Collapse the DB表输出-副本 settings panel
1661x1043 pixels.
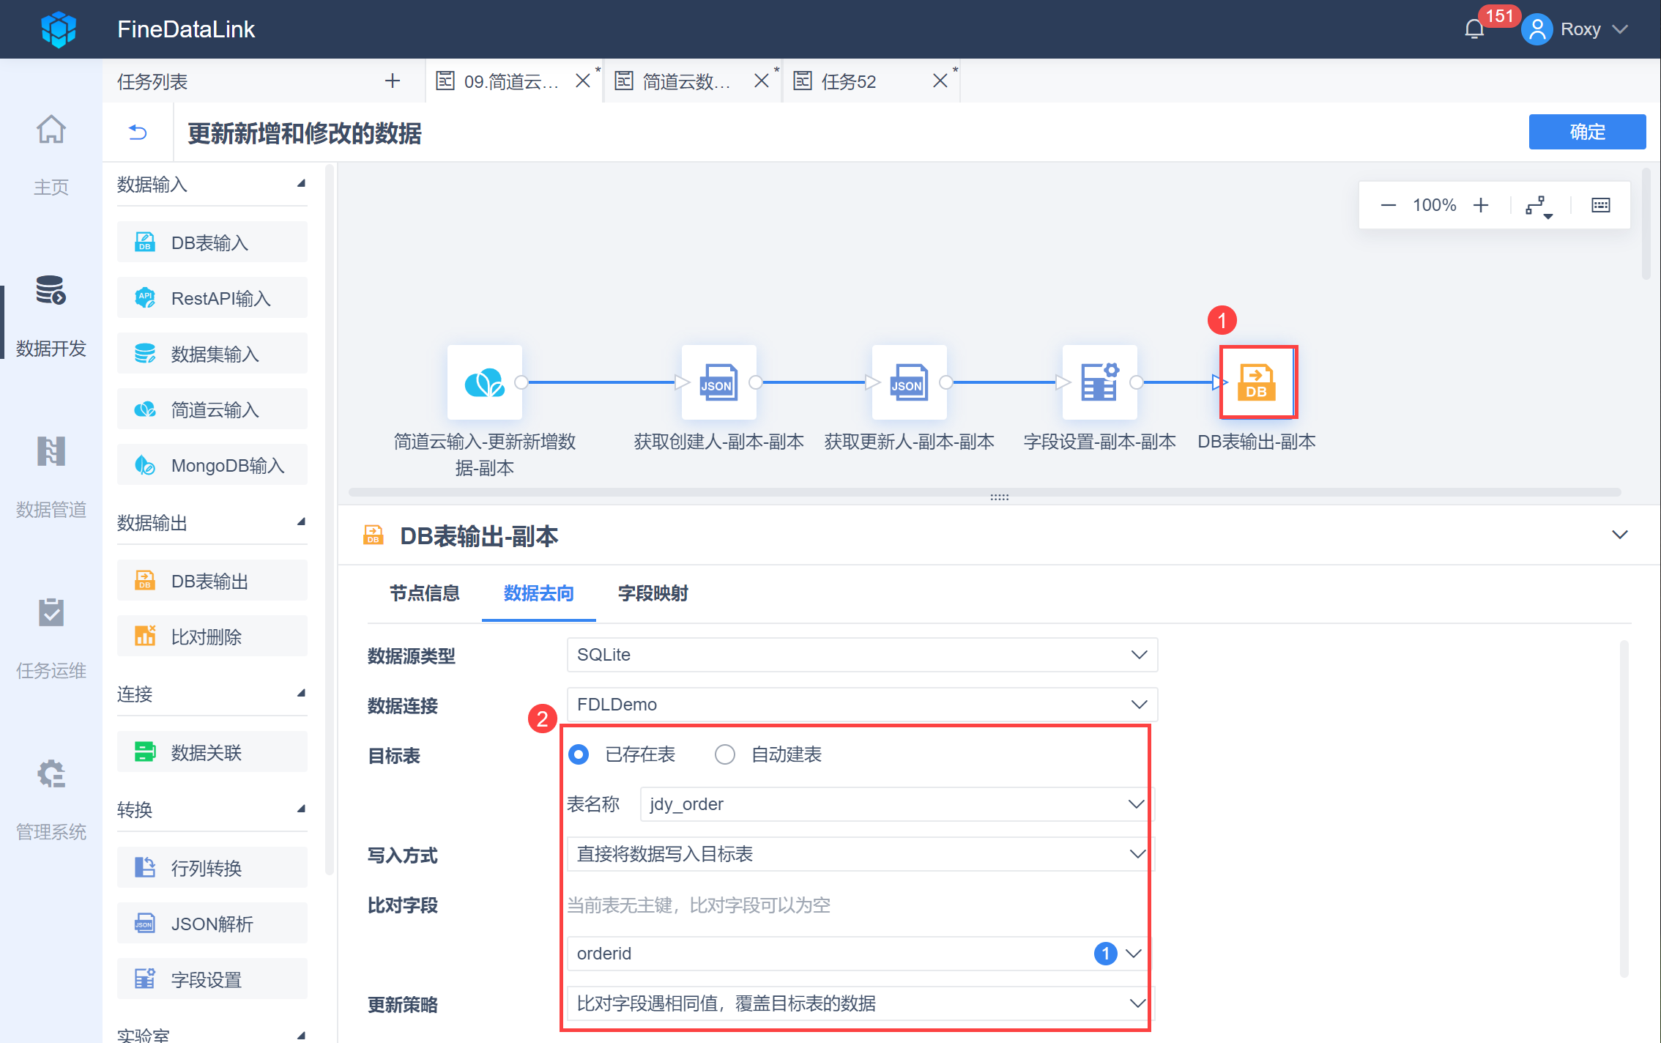[x=1620, y=535]
